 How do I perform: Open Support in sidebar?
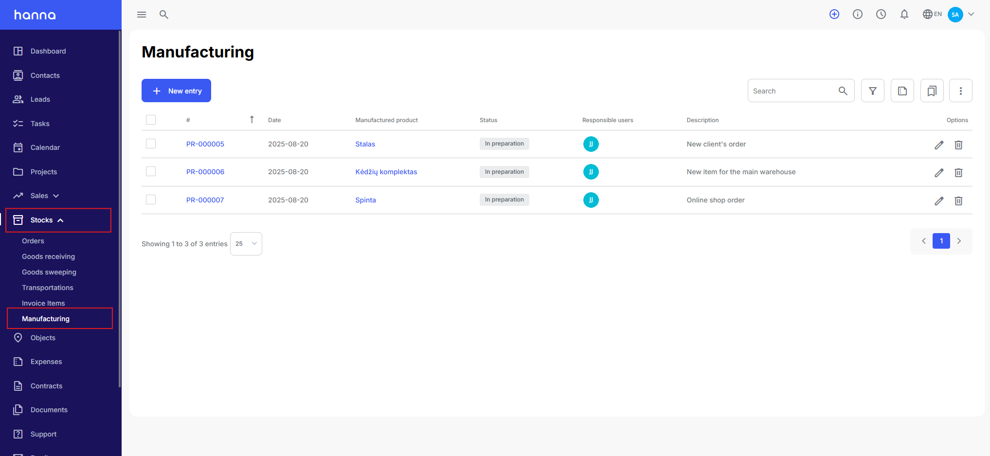pos(44,434)
